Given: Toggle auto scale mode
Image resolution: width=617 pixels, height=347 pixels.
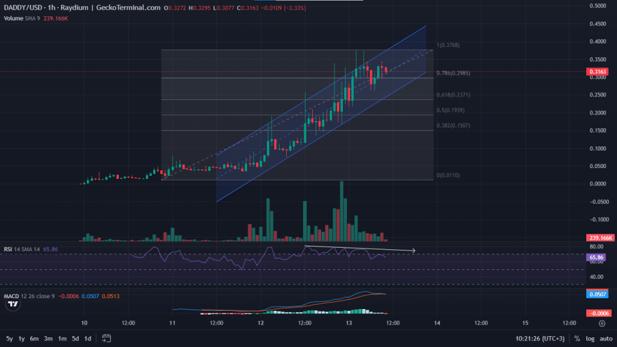Looking at the screenshot, I should (604, 338).
